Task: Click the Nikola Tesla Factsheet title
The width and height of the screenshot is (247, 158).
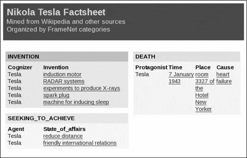Action: 56,12
